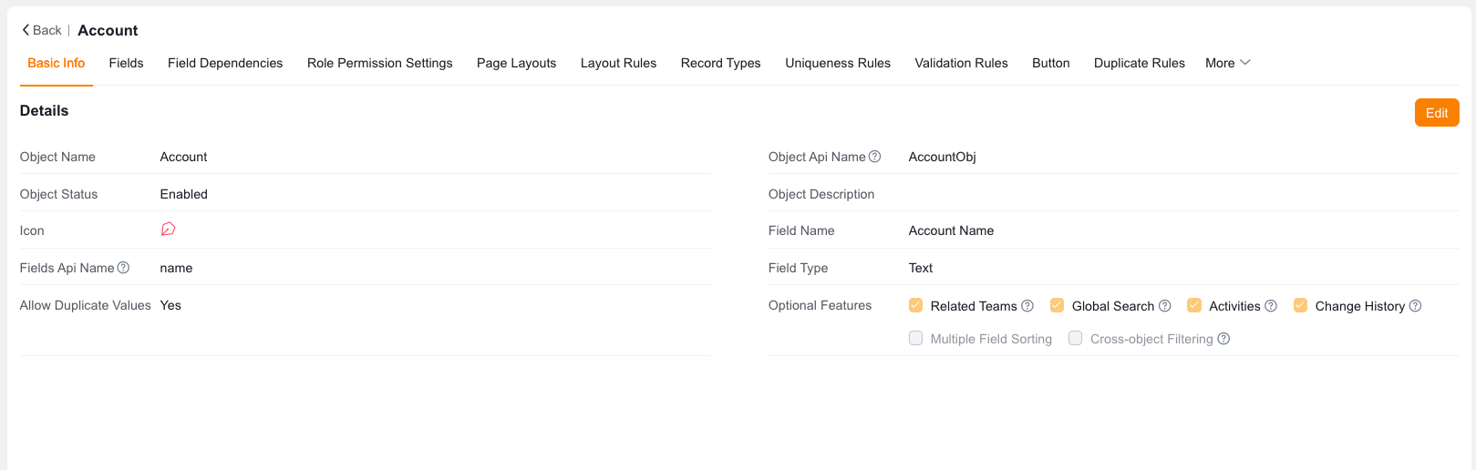The height and width of the screenshot is (470, 1476).
Task: Click help icon beside Cross-object Filtering
Action: coord(1224,339)
